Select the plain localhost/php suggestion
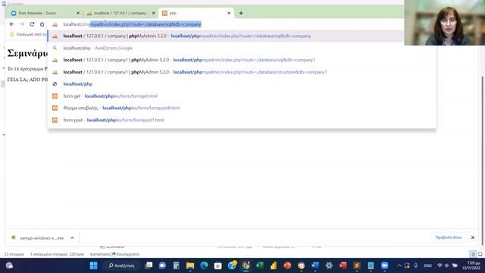 (x=242, y=84)
